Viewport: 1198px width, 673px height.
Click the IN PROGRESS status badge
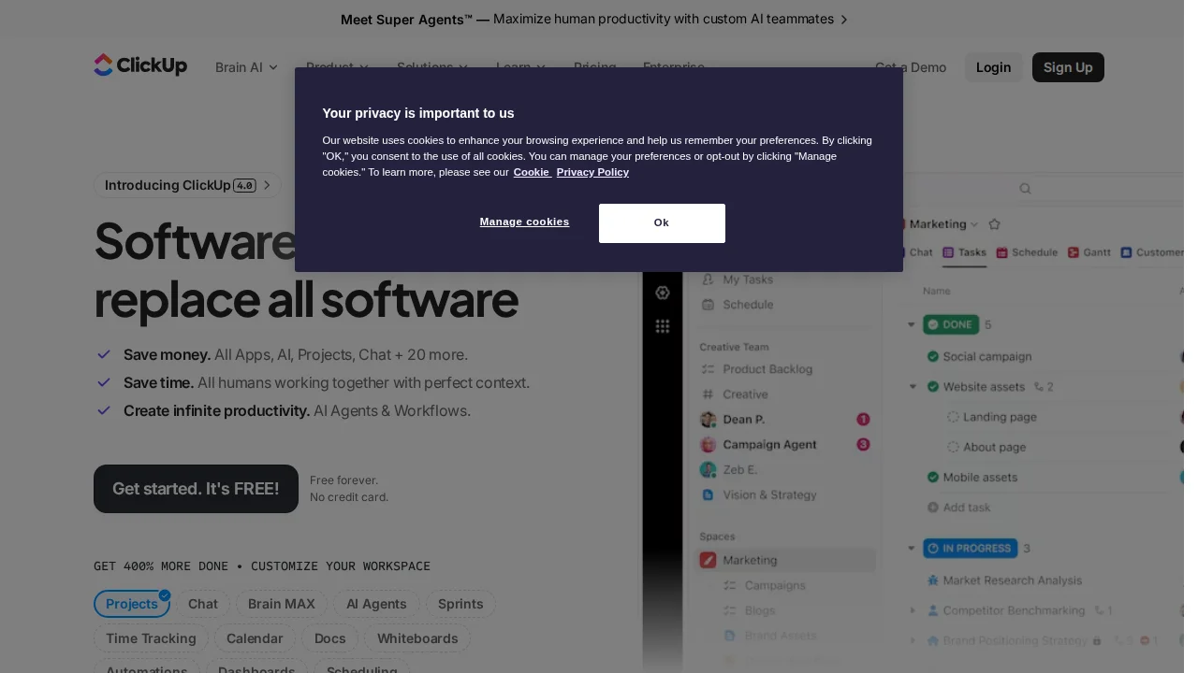[970, 549]
